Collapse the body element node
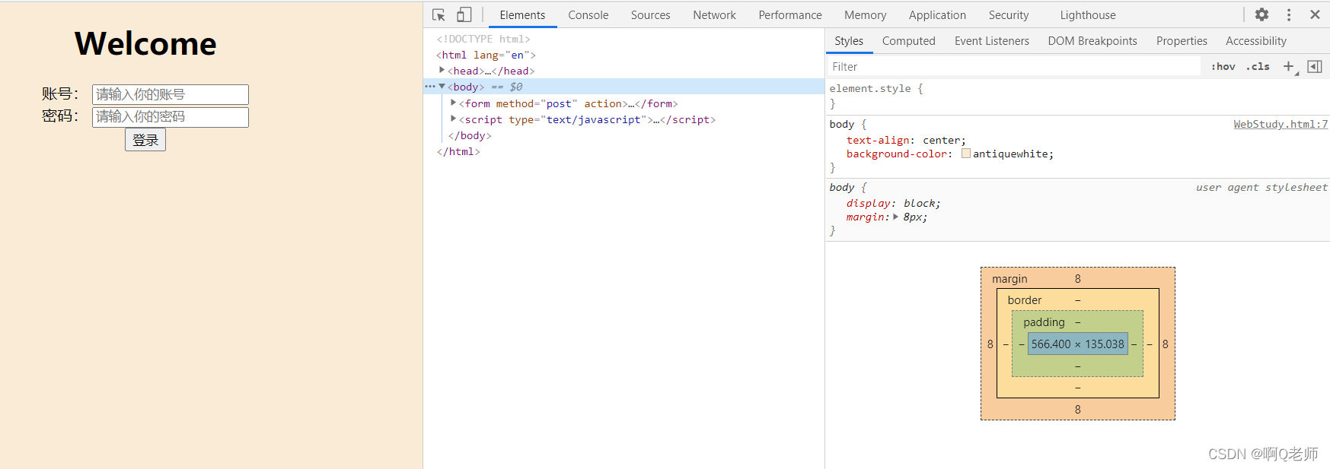1330x469 pixels. [442, 87]
